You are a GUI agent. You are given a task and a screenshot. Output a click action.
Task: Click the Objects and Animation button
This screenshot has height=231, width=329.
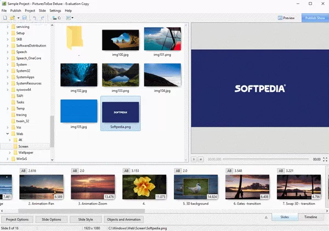click(x=123, y=220)
